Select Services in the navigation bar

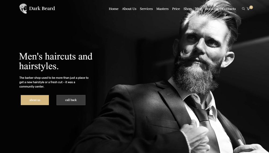pyautogui.click(x=146, y=9)
